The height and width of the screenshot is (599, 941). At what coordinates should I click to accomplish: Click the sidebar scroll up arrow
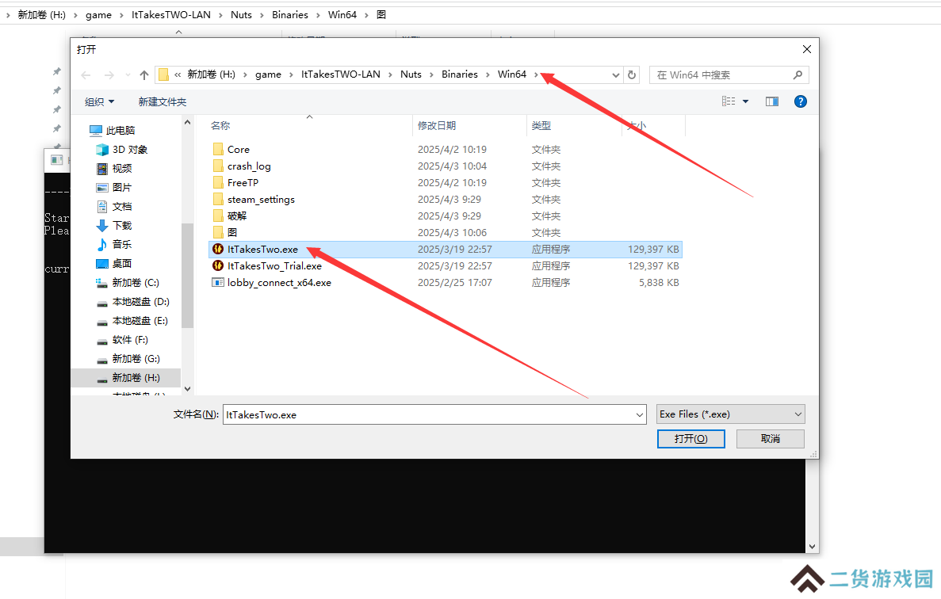click(187, 122)
